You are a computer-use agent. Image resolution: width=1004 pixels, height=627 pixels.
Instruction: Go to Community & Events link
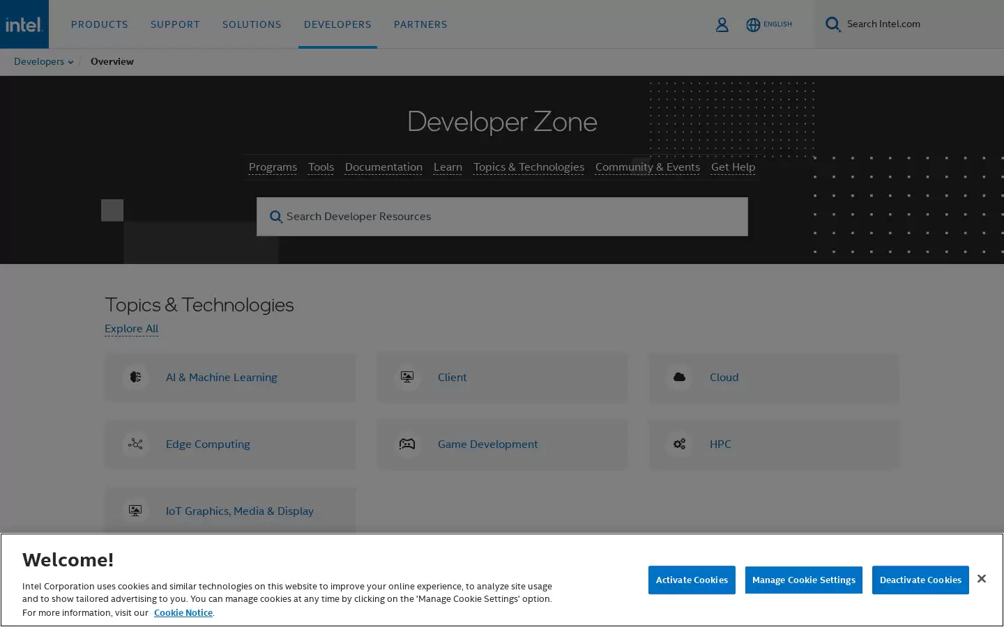tap(648, 167)
